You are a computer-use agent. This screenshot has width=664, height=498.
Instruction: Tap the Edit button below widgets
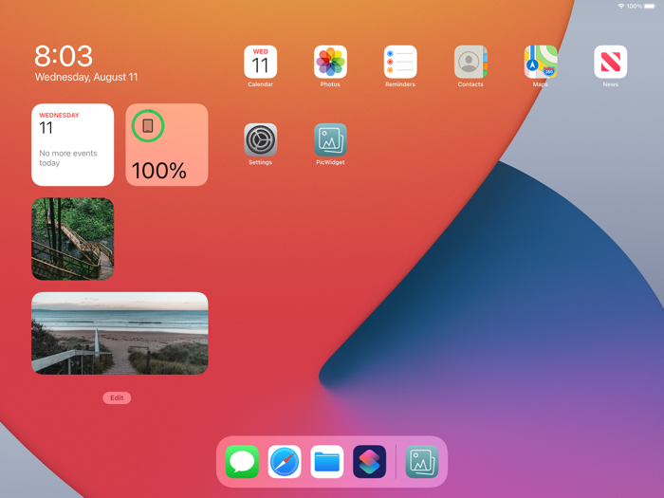(x=117, y=397)
